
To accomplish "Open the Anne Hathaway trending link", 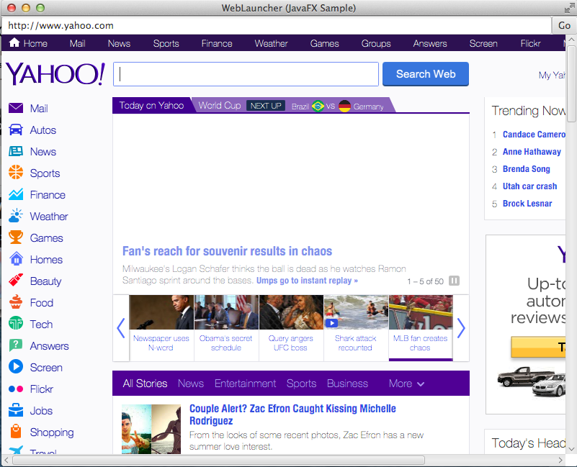I will (x=532, y=152).
